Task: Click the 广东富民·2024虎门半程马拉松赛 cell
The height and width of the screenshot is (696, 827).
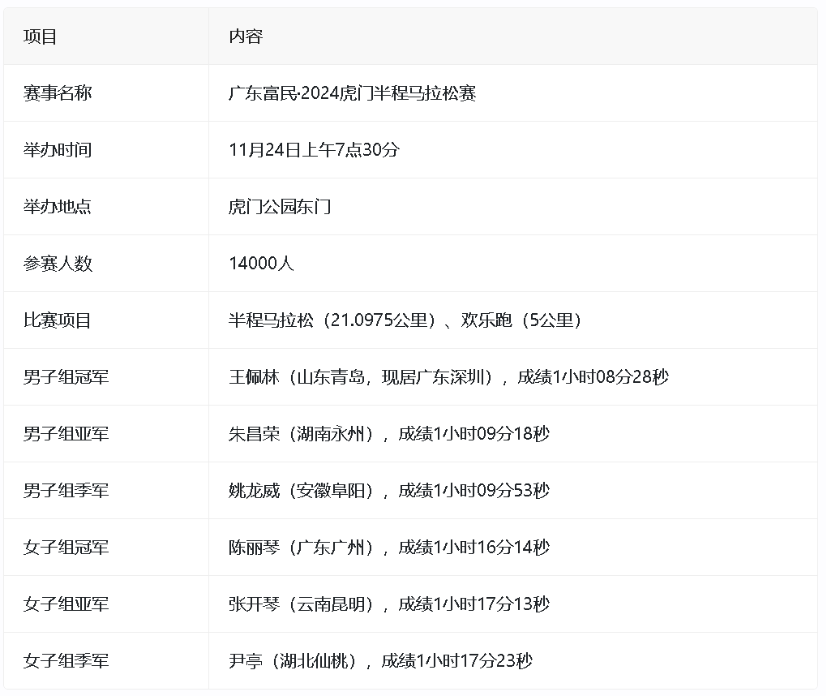Action: (352, 93)
